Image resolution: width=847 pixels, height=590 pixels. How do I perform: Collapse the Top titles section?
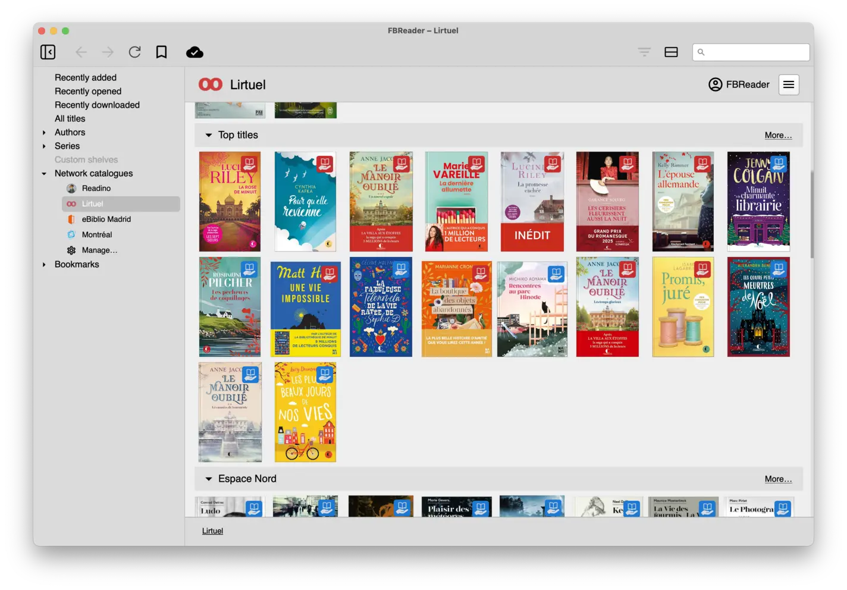[209, 135]
